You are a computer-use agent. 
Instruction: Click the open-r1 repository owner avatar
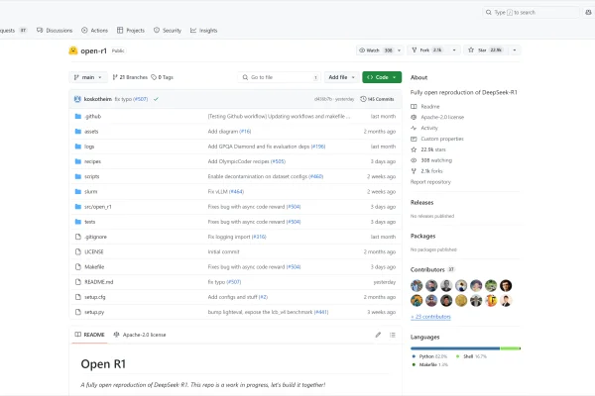pyautogui.click(x=73, y=50)
